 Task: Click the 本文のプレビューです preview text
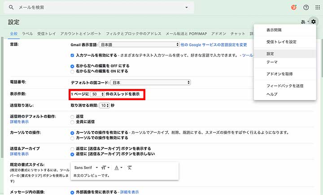pyautogui.click(x=92, y=176)
